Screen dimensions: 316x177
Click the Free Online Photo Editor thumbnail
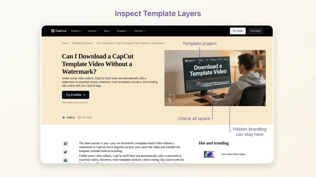209,154
